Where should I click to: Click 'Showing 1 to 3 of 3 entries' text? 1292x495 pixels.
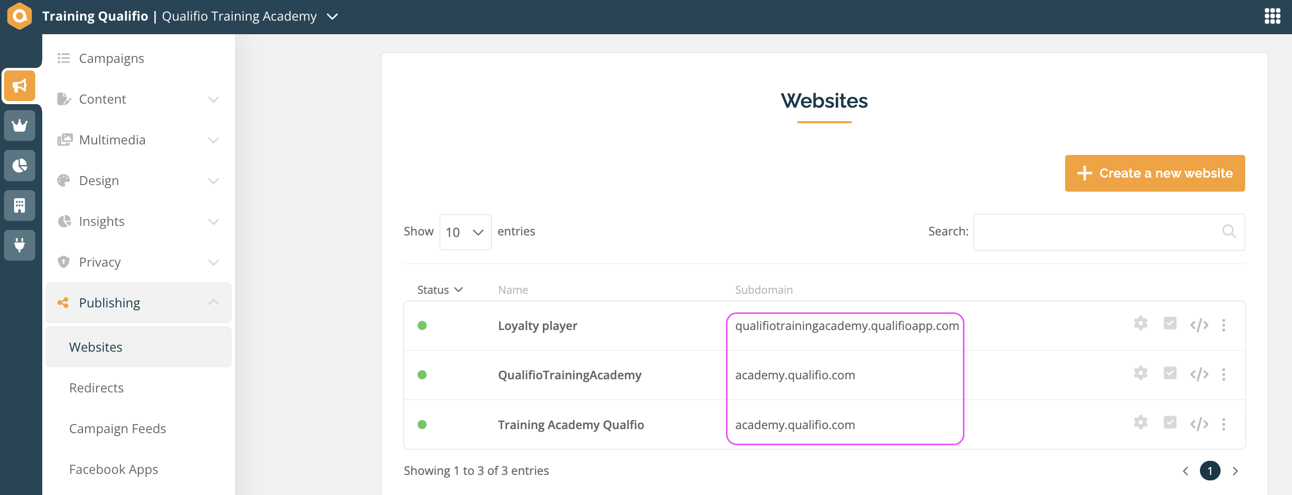click(476, 471)
